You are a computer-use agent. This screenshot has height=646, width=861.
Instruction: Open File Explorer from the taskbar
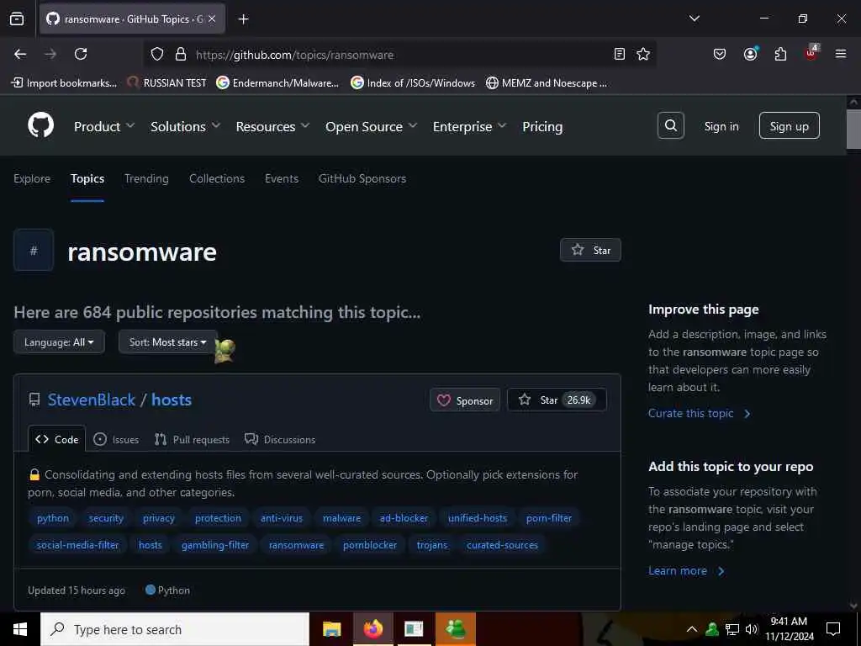tap(331, 629)
